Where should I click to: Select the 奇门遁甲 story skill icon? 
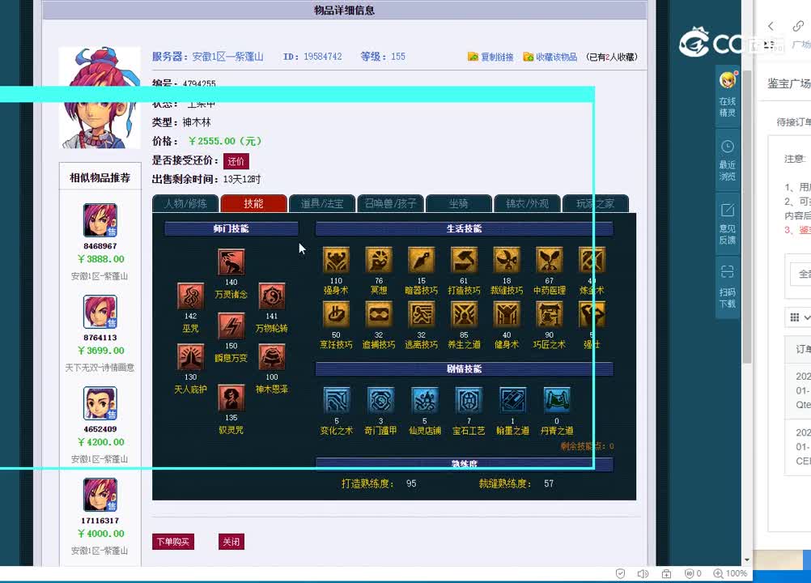tap(380, 400)
